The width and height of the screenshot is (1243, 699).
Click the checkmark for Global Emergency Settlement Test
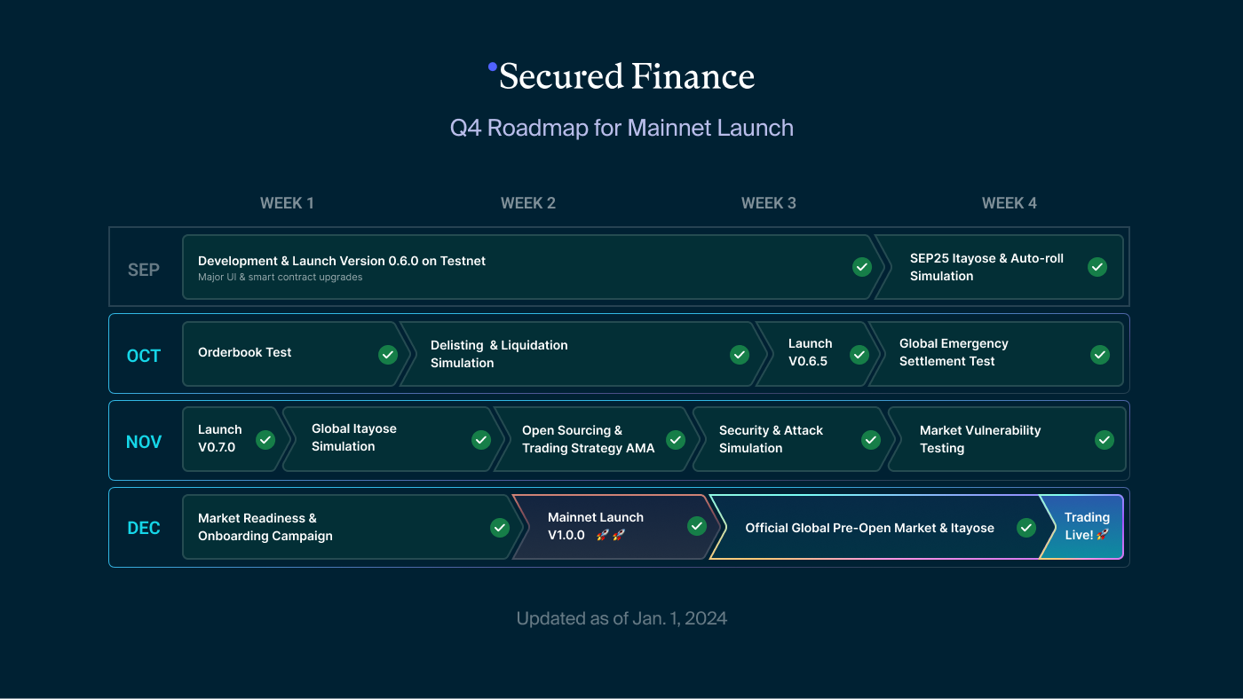click(x=1100, y=355)
